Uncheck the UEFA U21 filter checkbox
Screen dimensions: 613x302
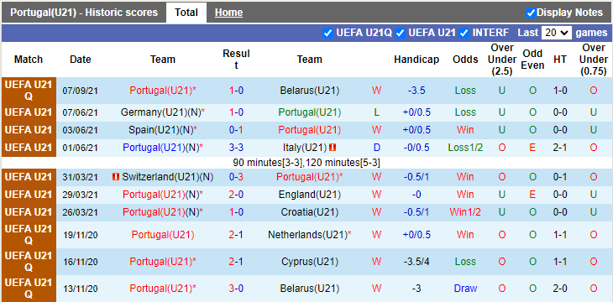coord(400,34)
